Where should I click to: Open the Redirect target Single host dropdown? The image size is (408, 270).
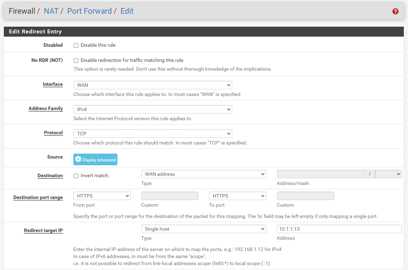(x=204, y=229)
